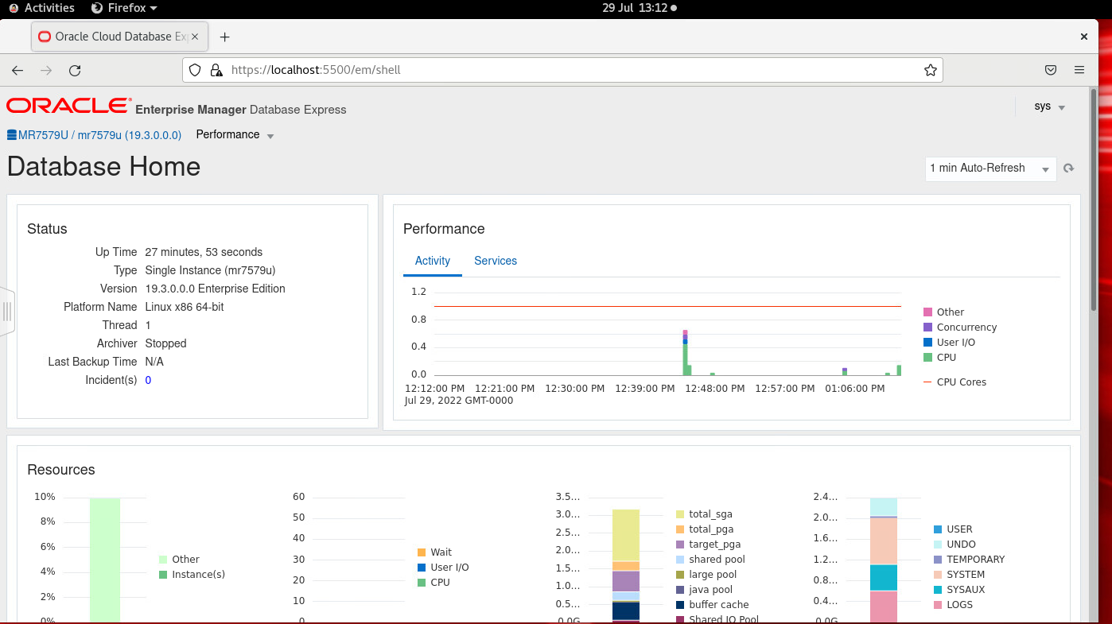Click the page vertical scrollbar

click(1094, 199)
